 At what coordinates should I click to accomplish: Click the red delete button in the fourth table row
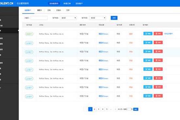(x=158, y=60)
